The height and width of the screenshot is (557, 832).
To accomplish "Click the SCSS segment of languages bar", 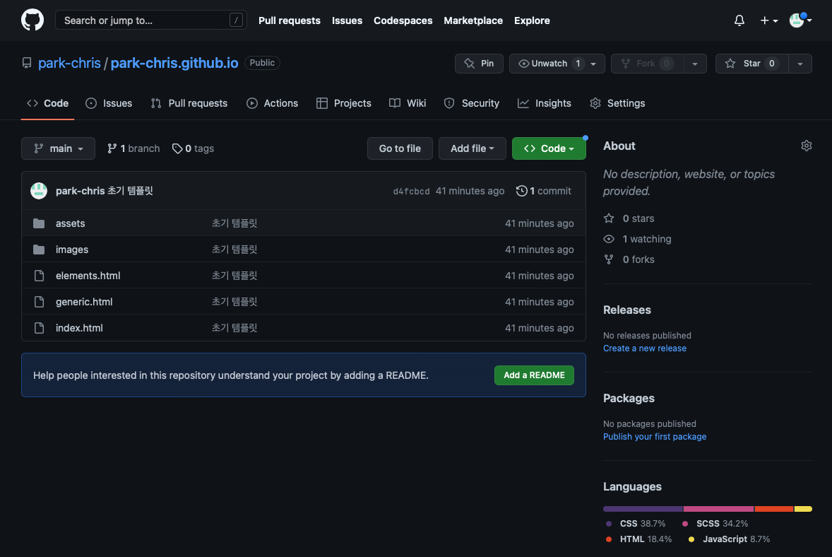I will [x=718, y=509].
